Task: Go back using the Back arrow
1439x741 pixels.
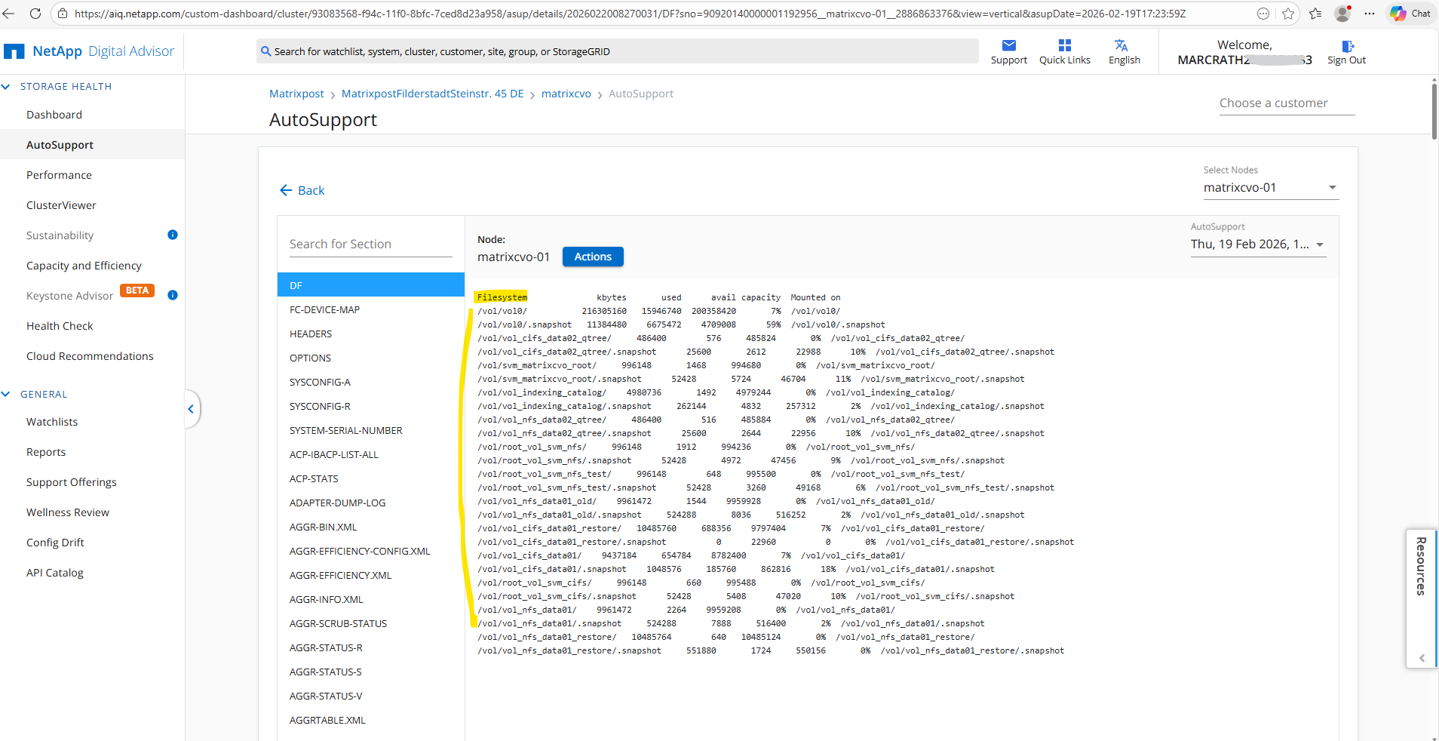Action: [x=286, y=190]
